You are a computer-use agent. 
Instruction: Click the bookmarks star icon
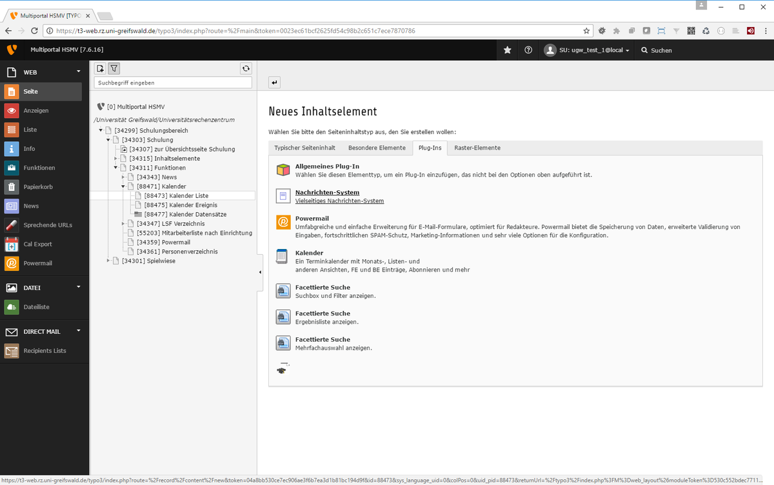508,50
